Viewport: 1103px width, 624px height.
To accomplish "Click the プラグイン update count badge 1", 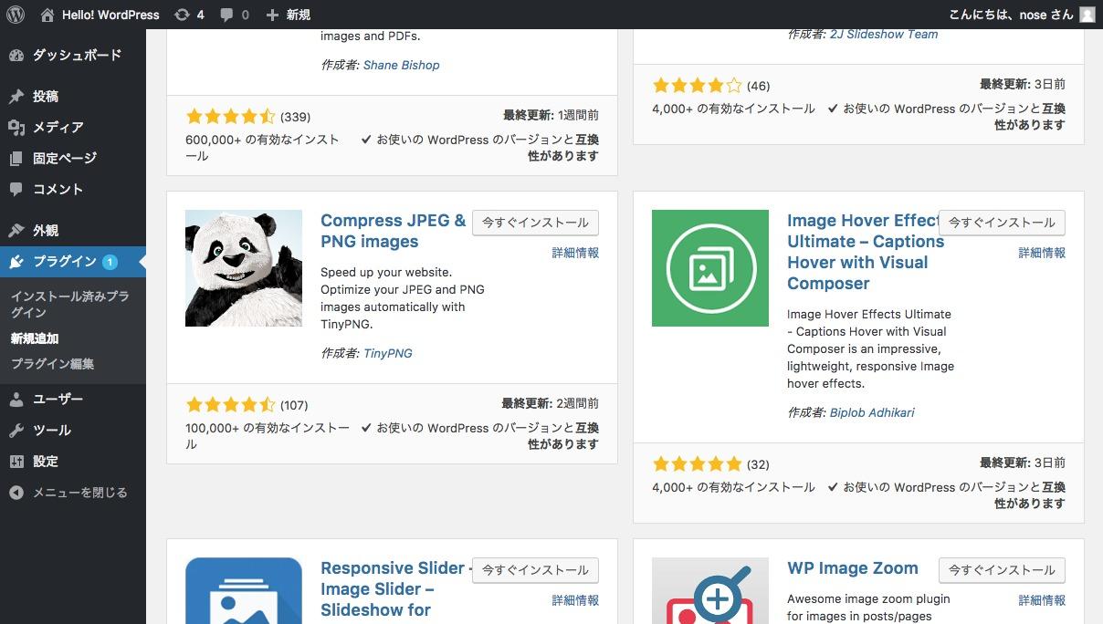I will pyautogui.click(x=110, y=263).
